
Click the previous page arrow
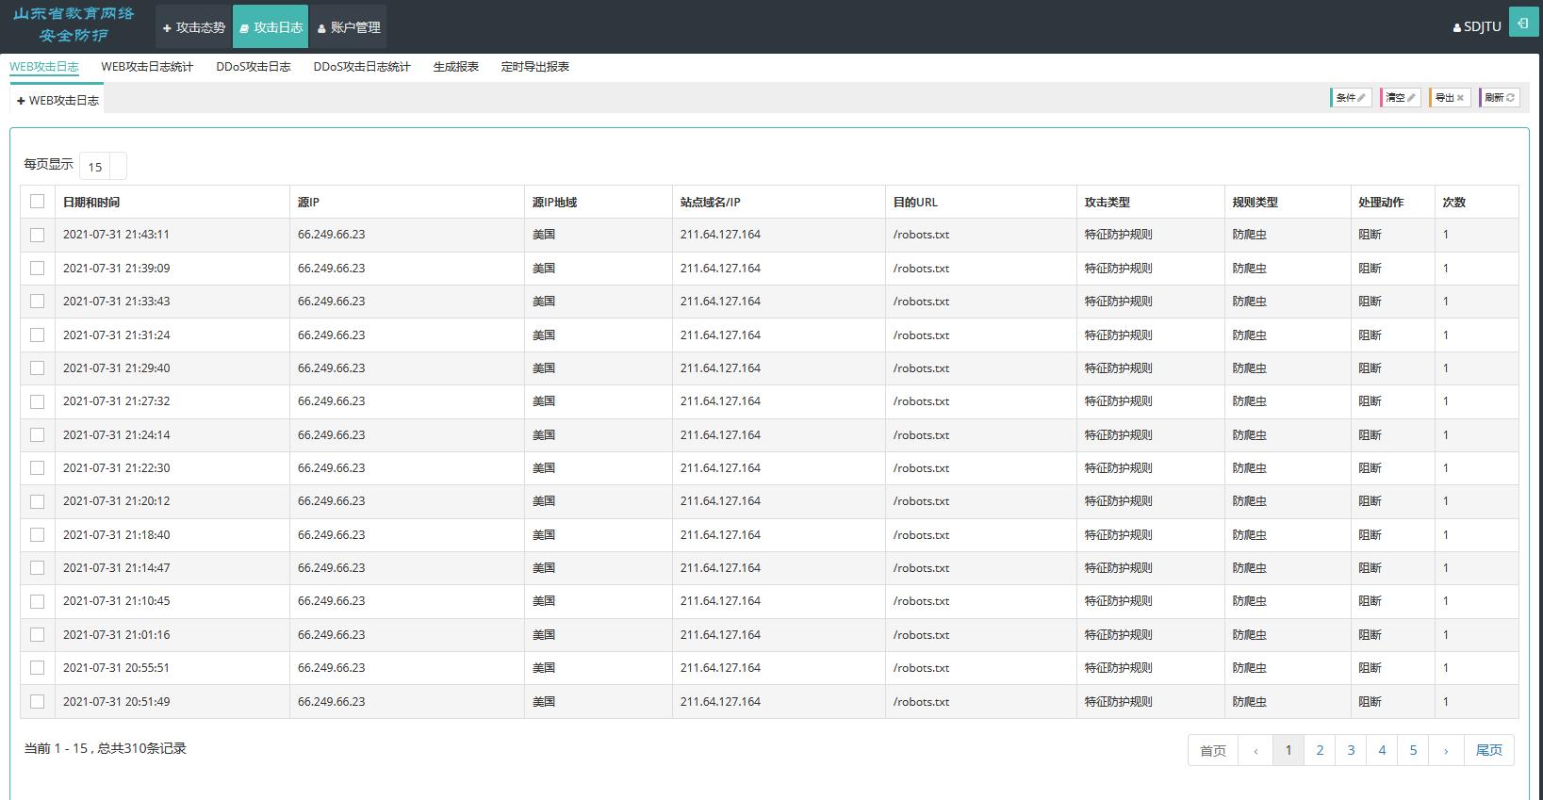[x=1256, y=750]
